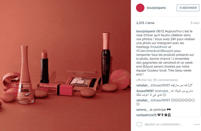Open the bourjoisparis red profile avatar
Viewport: 201px width, 131px height.
pos(140,8)
